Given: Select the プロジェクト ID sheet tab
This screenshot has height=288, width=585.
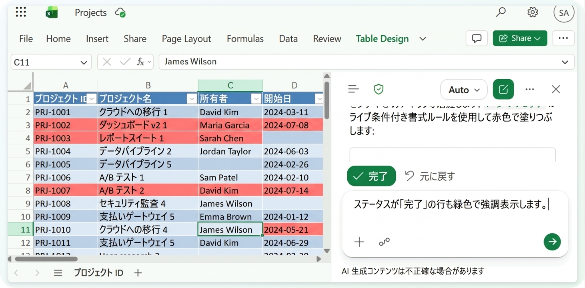Looking at the screenshot, I should pyautogui.click(x=98, y=273).
